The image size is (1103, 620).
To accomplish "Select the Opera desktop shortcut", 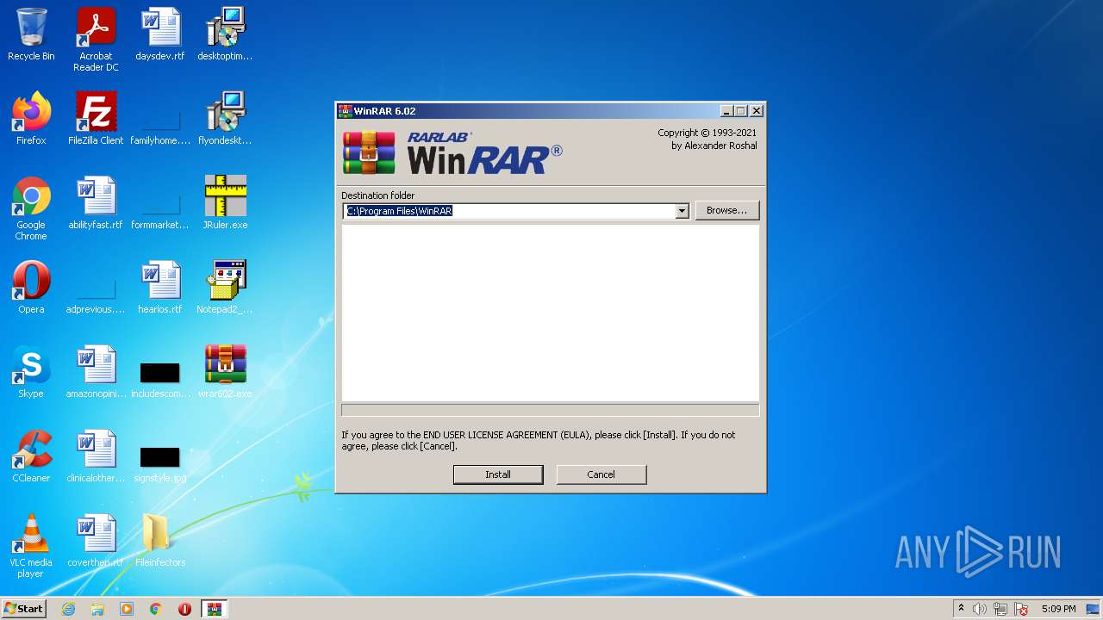I will (31, 288).
